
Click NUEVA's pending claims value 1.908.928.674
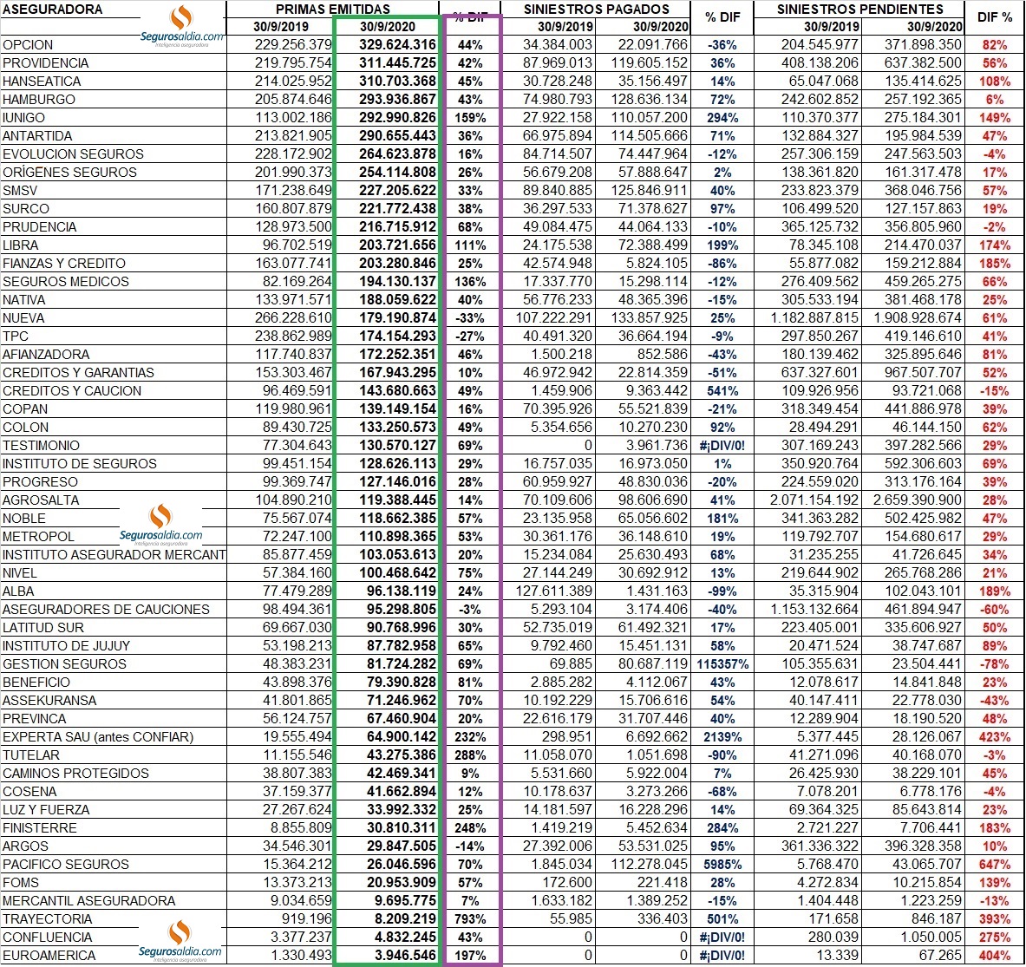coord(918,318)
